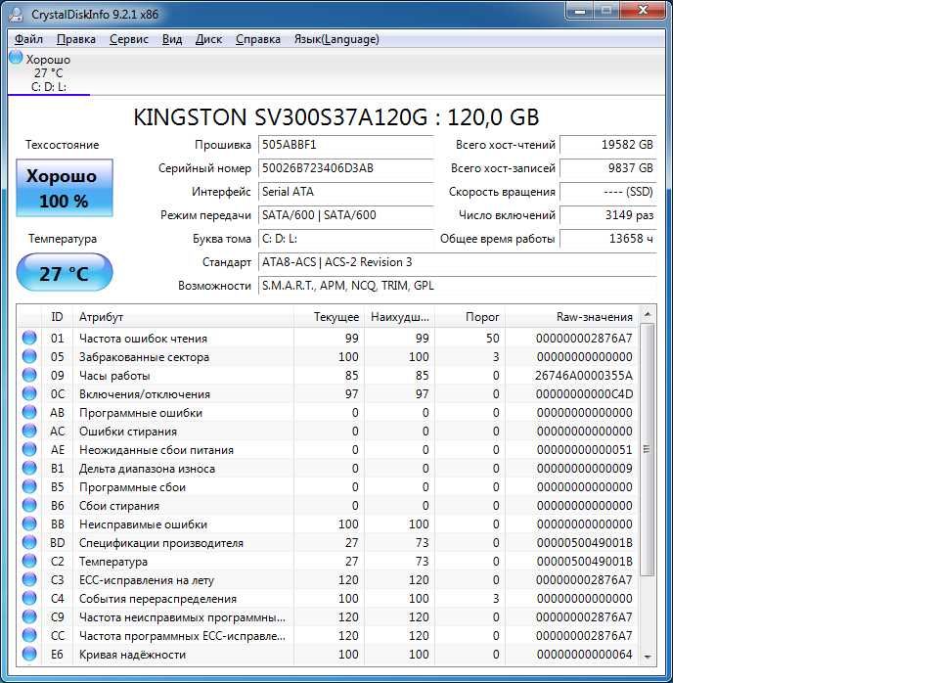Click the status orb for Сбои стирания
939x683 pixels.
pos(29,505)
